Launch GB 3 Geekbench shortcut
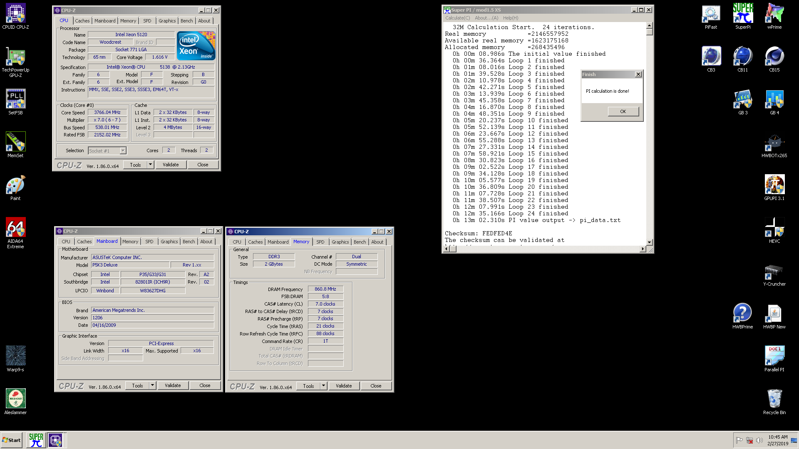 pyautogui.click(x=743, y=102)
